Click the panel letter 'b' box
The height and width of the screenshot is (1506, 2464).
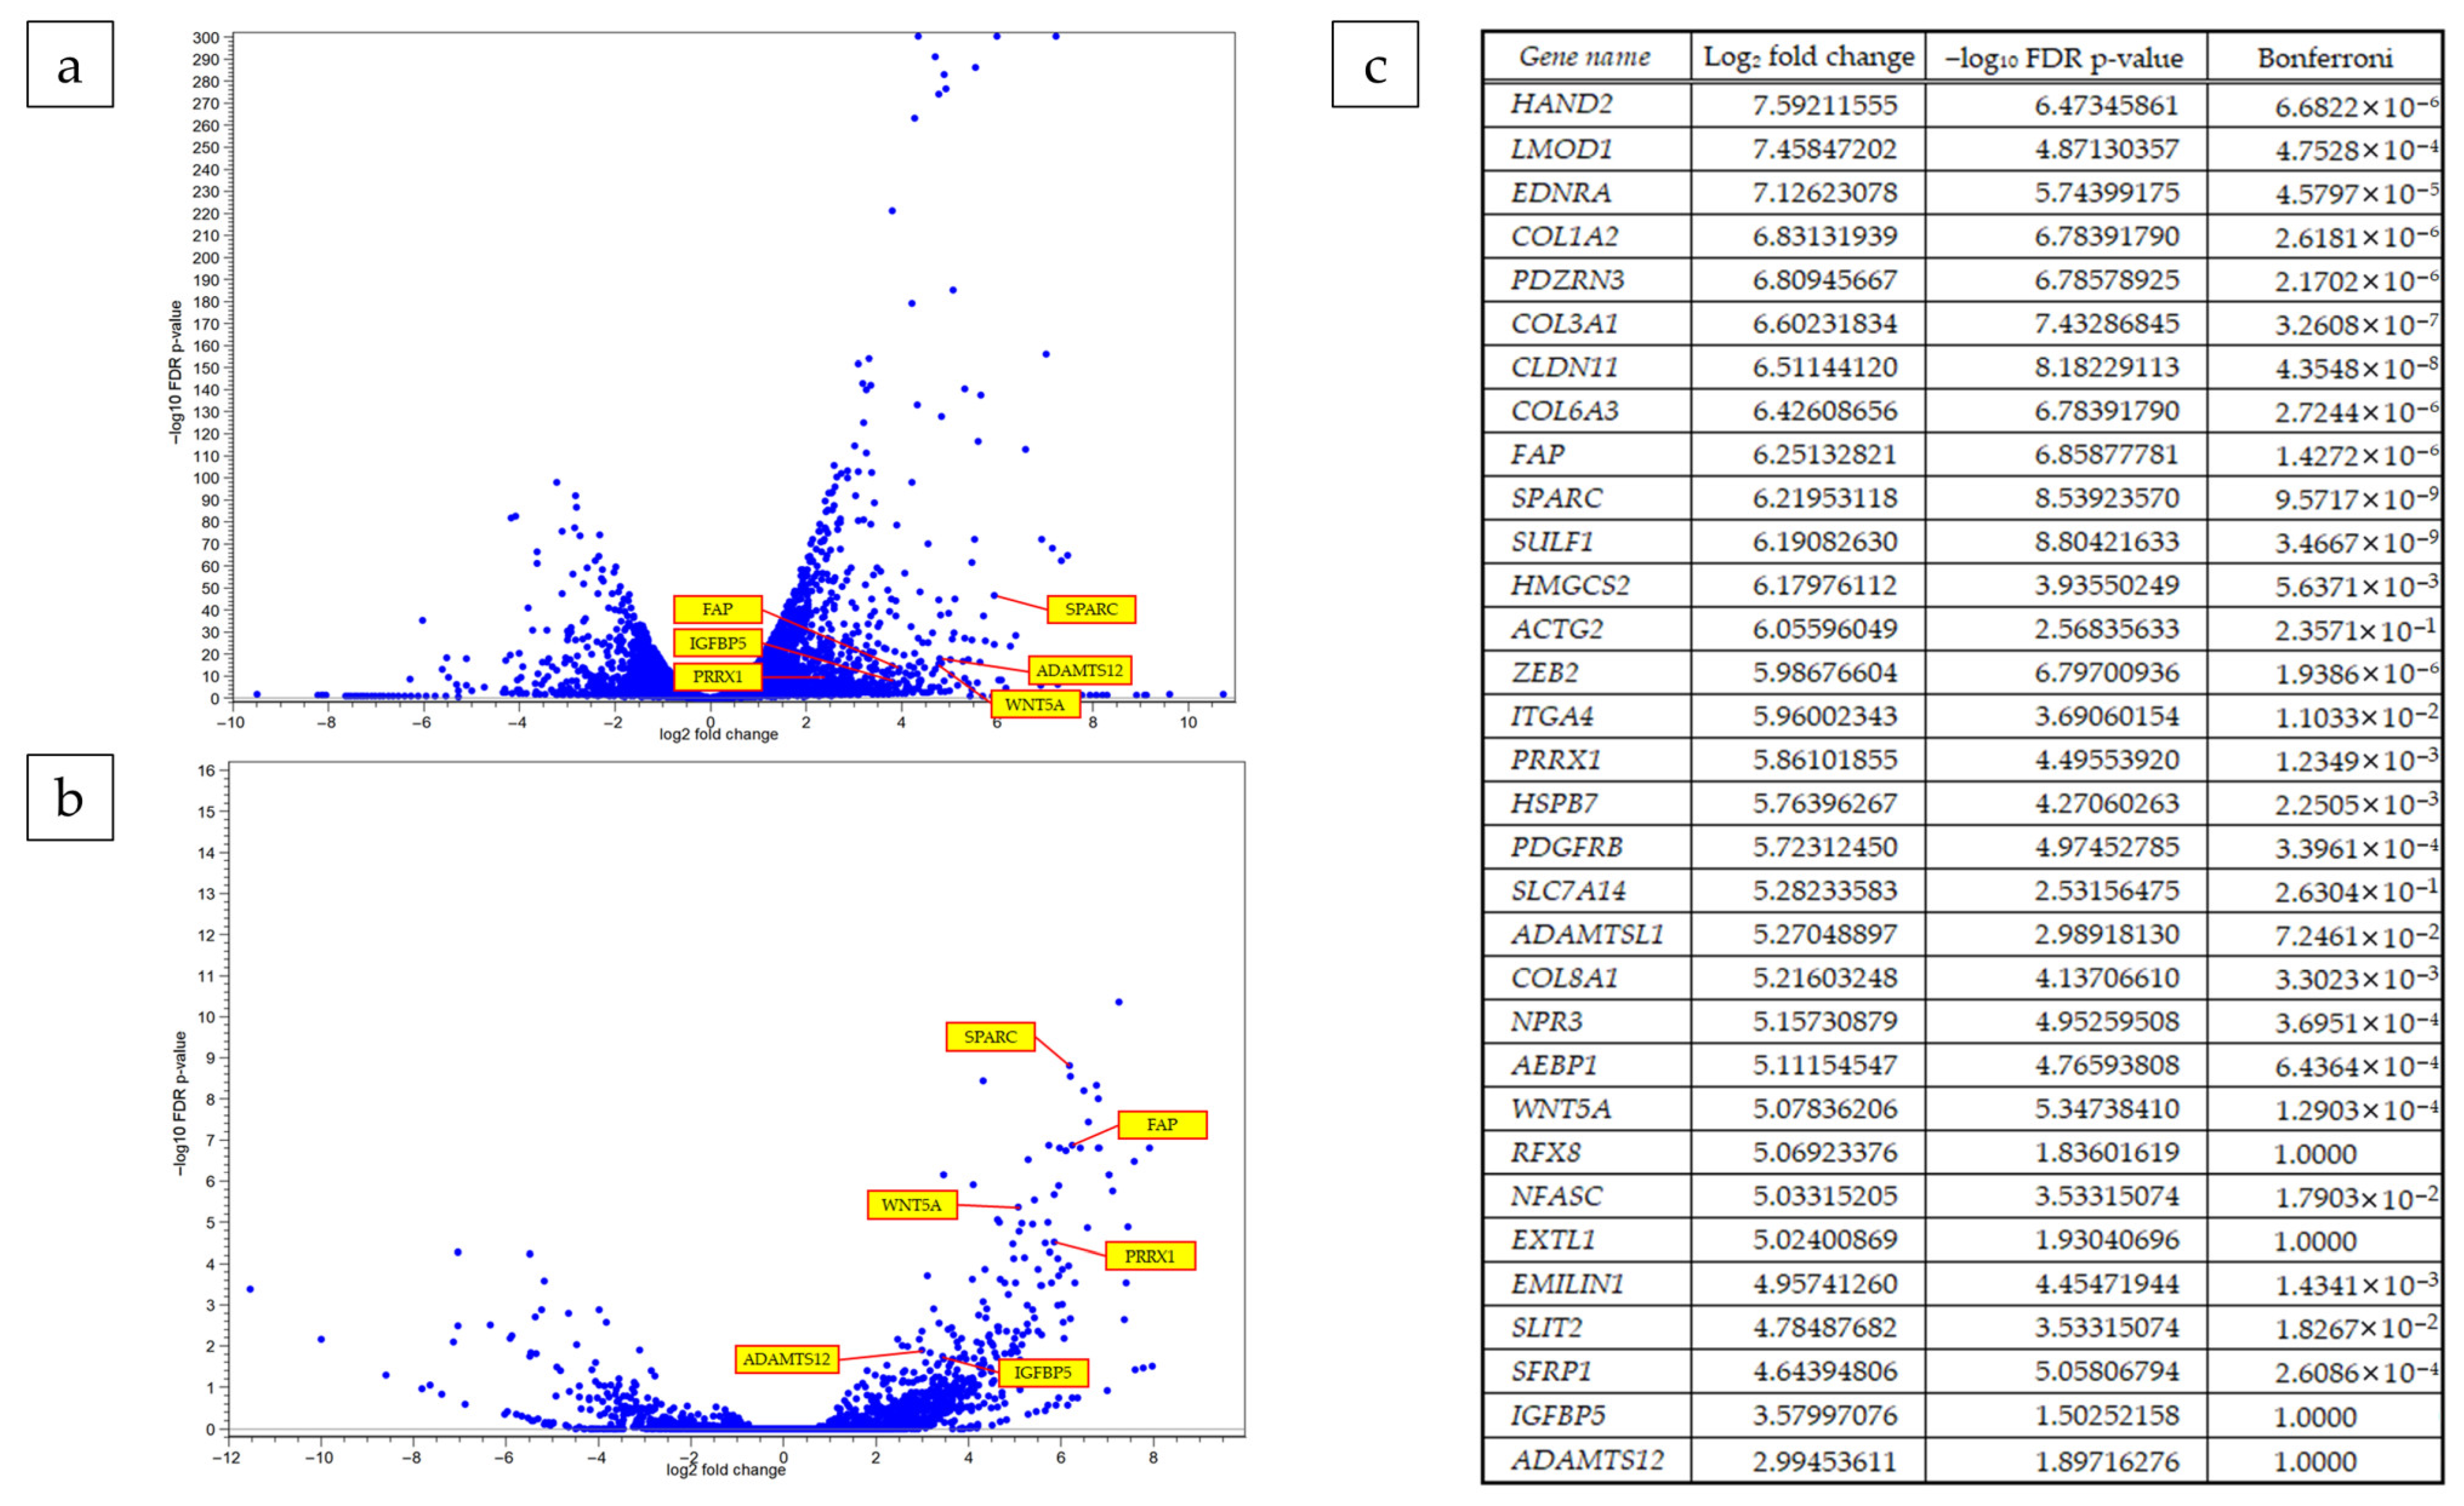(70, 797)
